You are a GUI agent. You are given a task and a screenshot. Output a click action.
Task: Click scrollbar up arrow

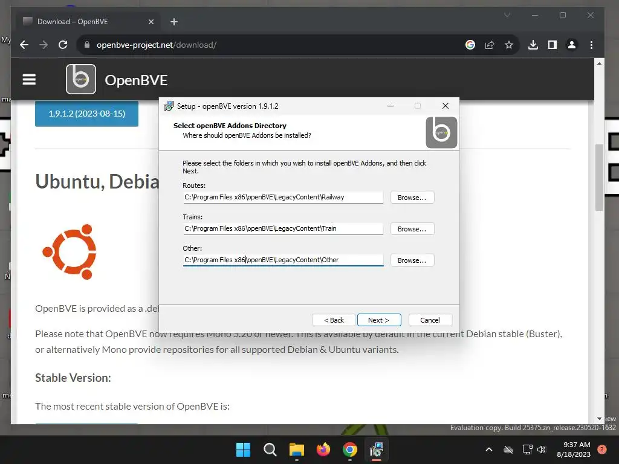[x=599, y=63]
